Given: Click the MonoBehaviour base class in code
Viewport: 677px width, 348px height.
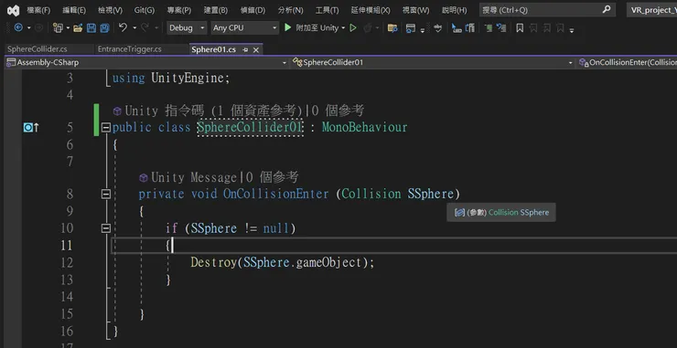Looking at the screenshot, I should (364, 127).
